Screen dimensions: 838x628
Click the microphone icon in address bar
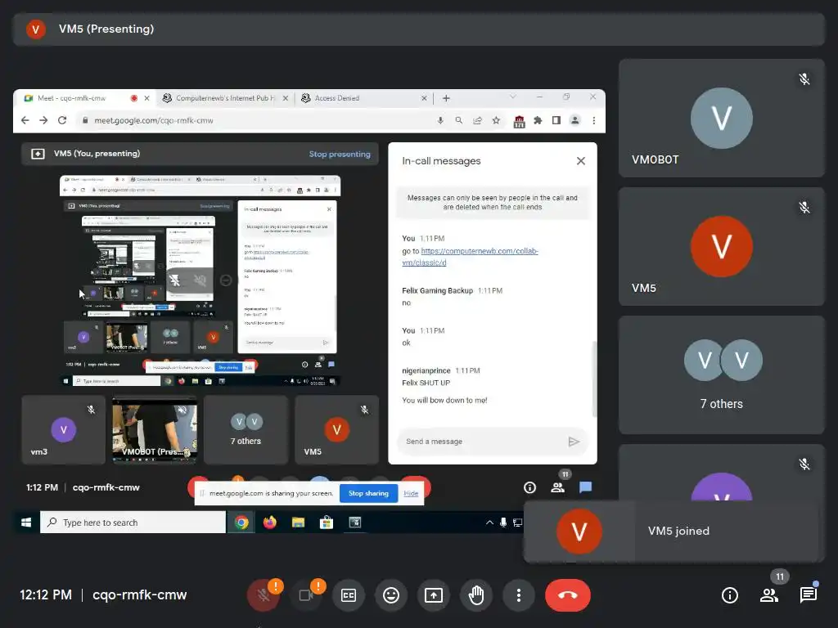440,121
